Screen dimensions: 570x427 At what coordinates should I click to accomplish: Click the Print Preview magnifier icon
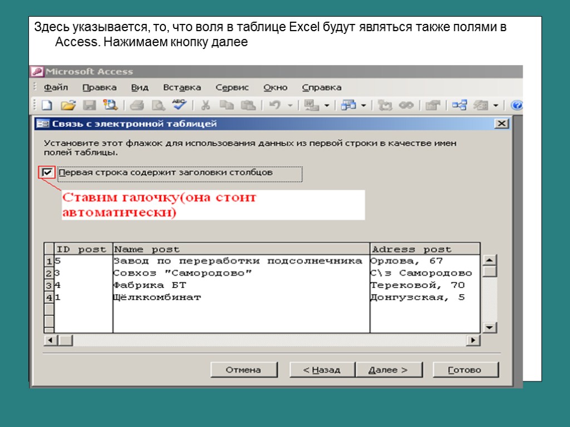pyautogui.click(x=158, y=105)
